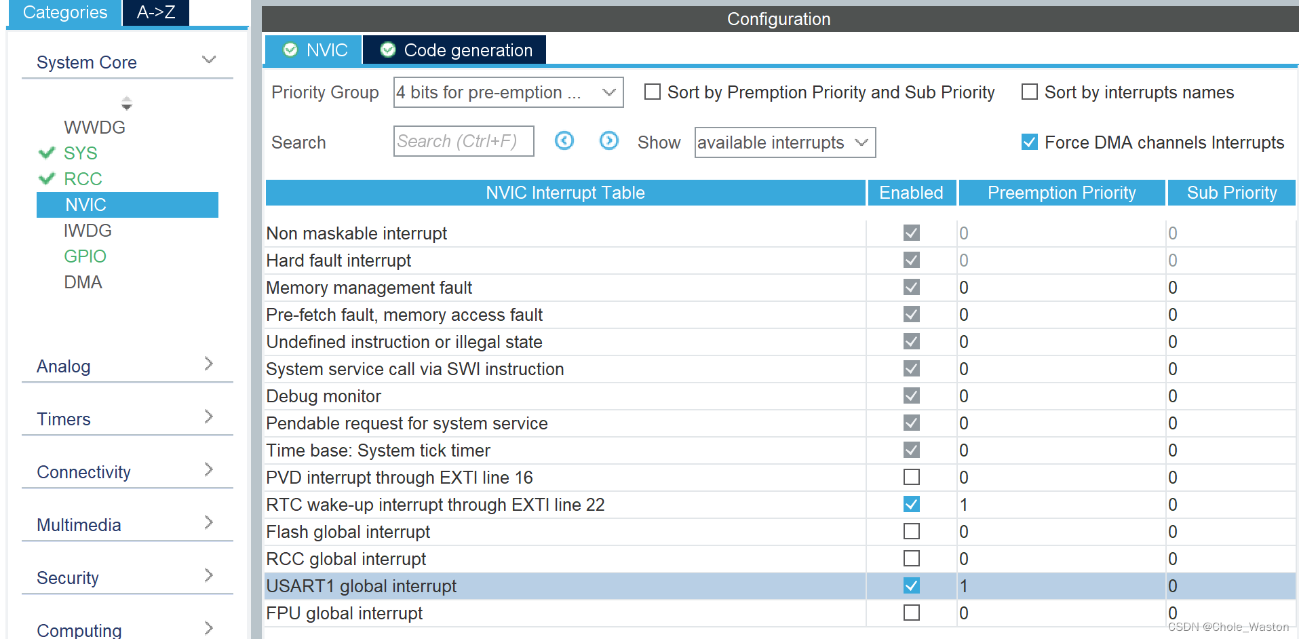Select the Debug monitor row name

pyautogui.click(x=324, y=395)
